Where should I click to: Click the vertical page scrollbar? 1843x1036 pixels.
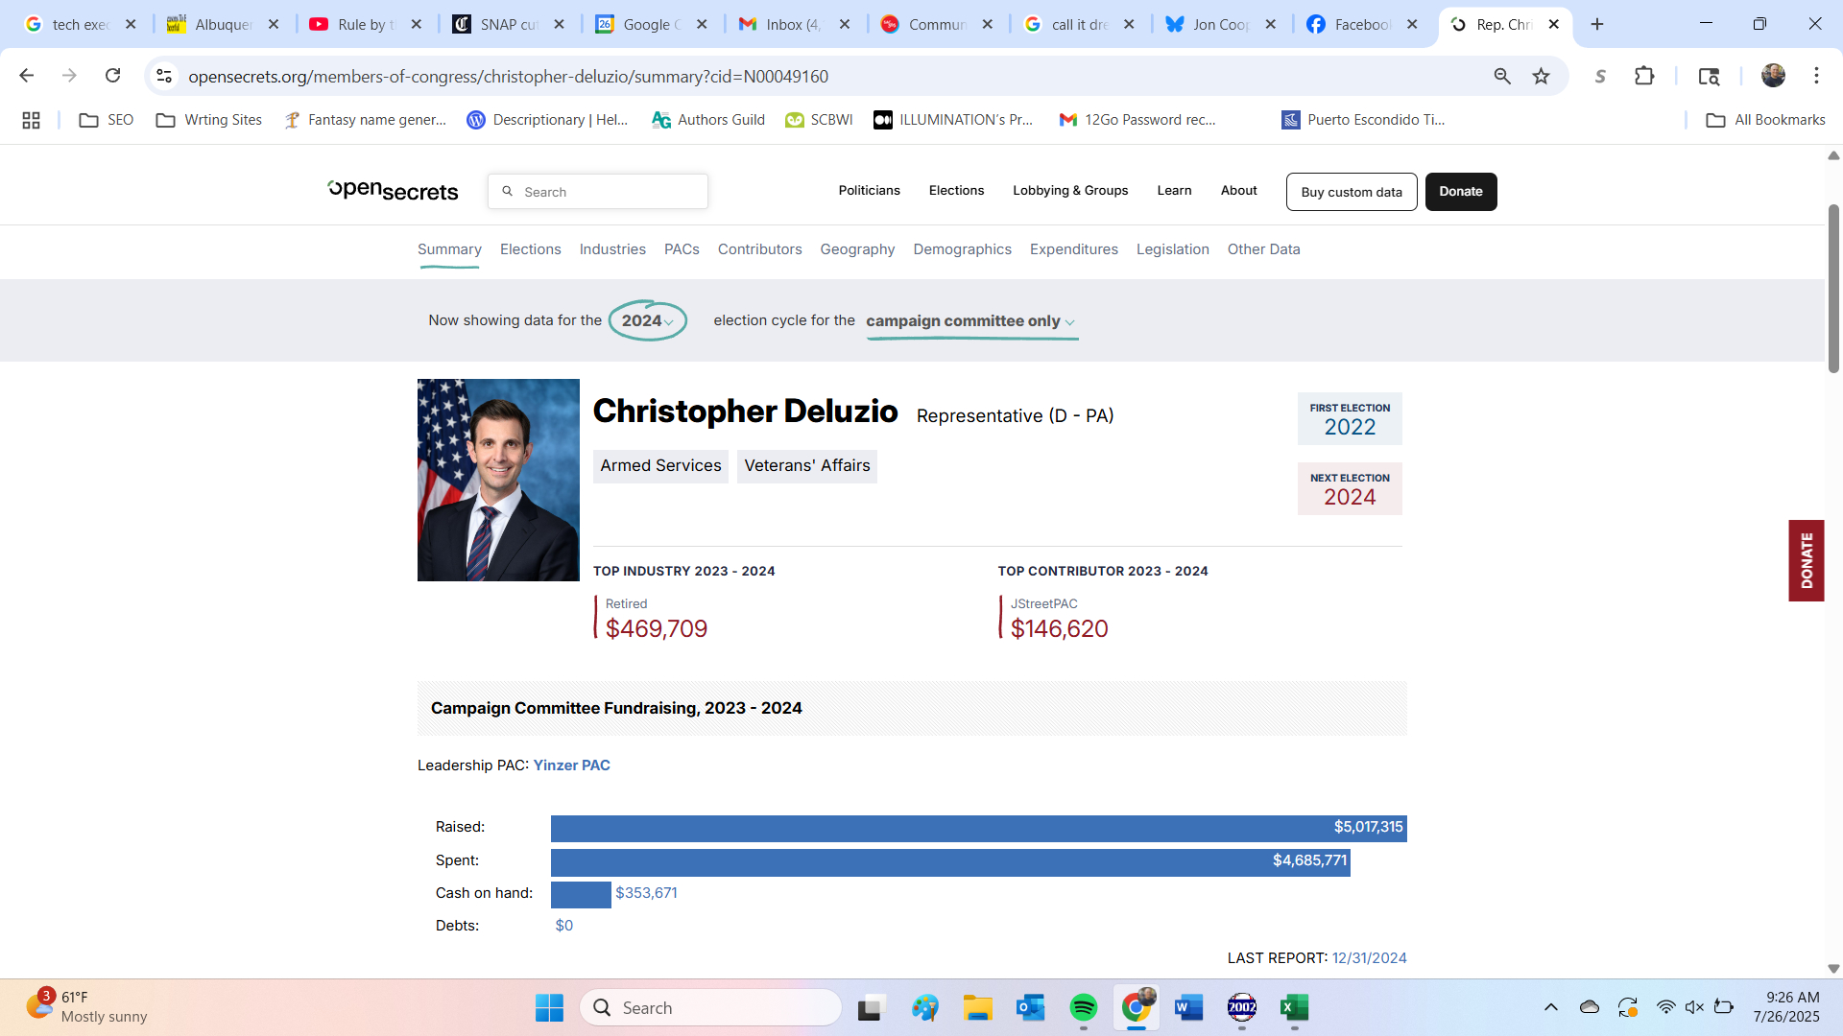1832,288
